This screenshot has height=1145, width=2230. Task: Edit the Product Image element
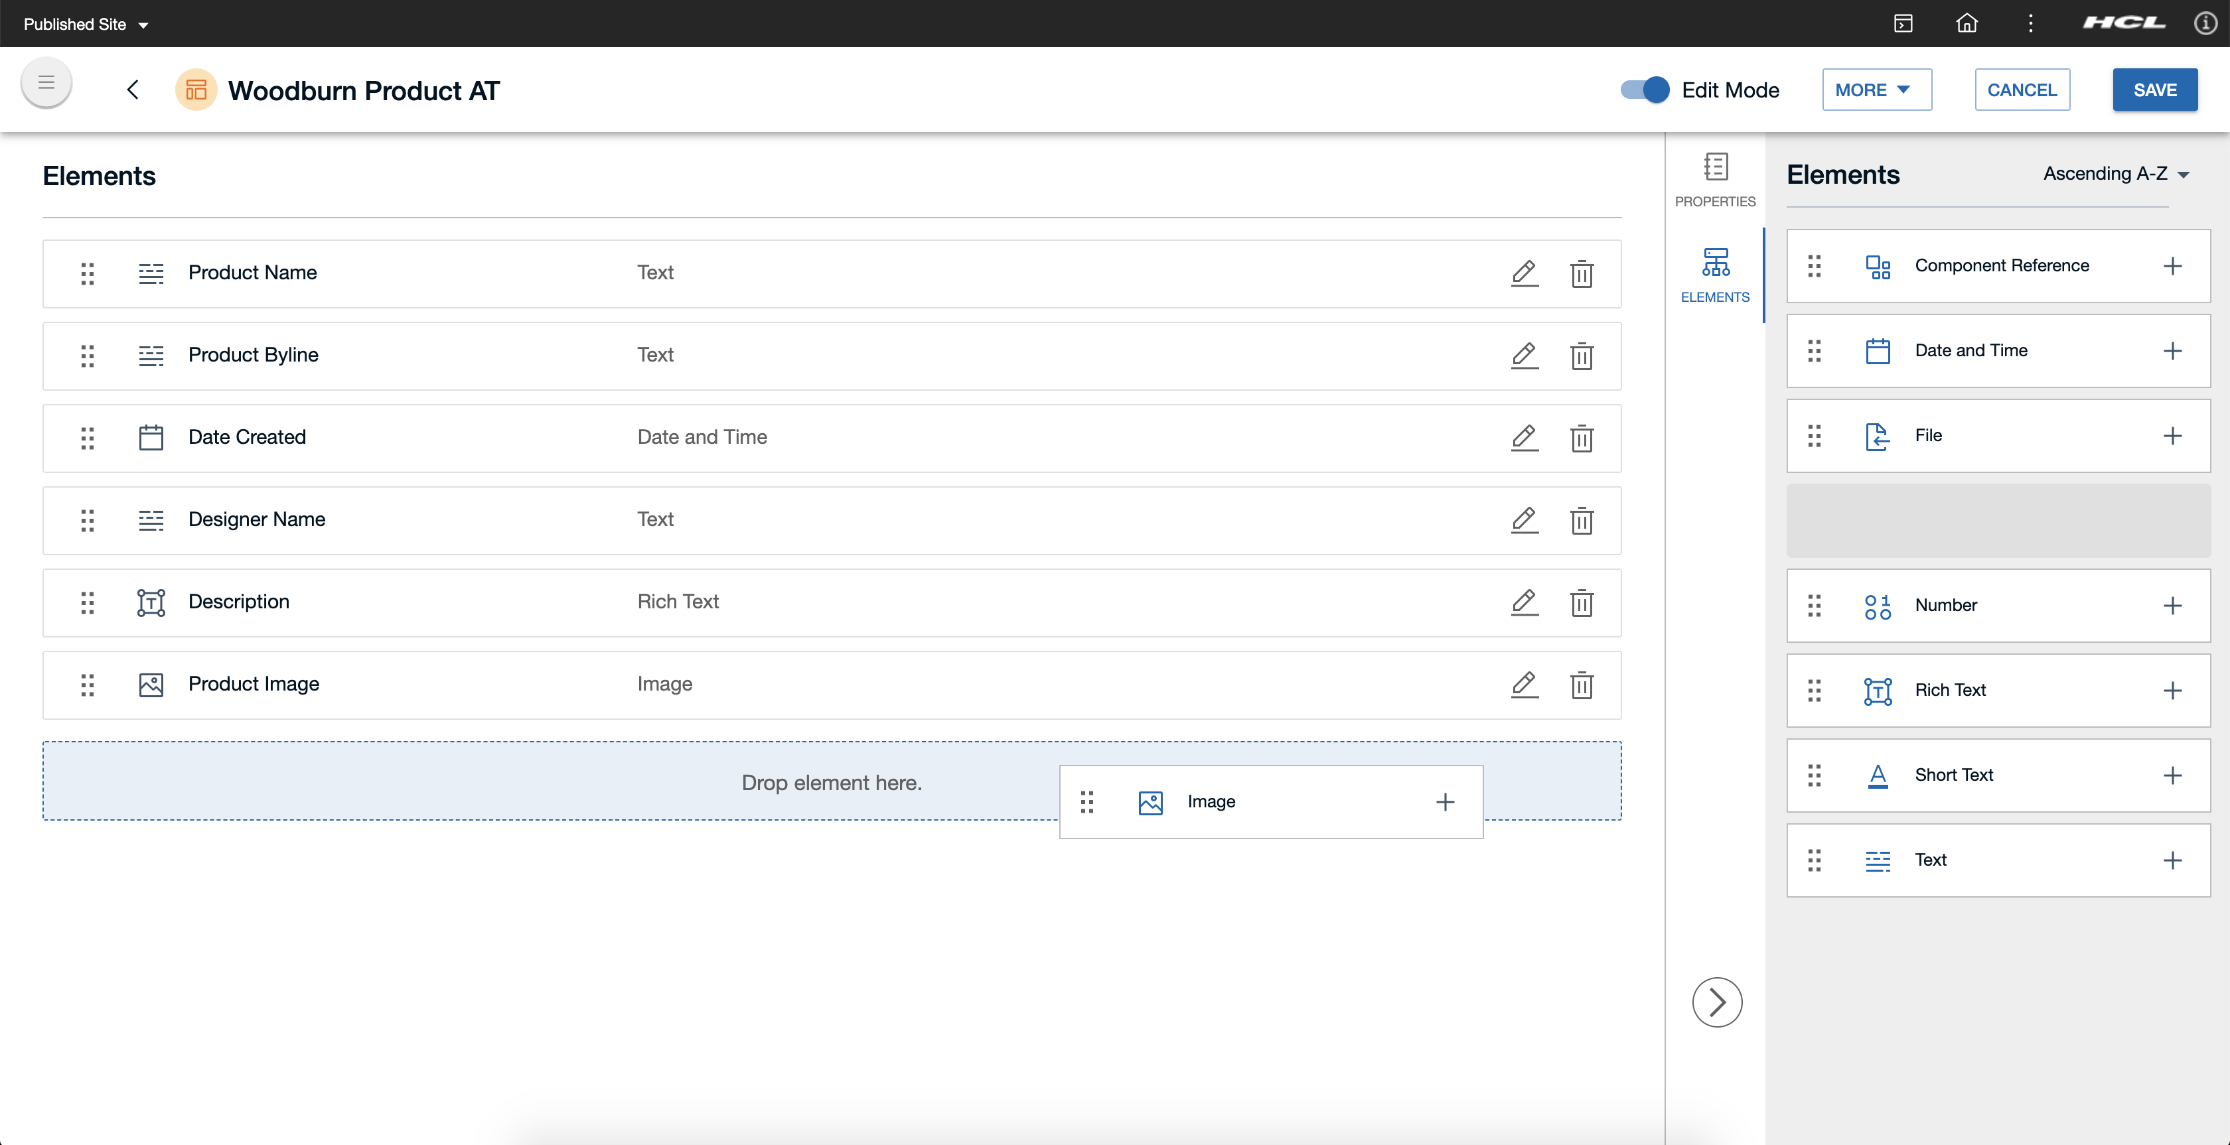click(1524, 685)
